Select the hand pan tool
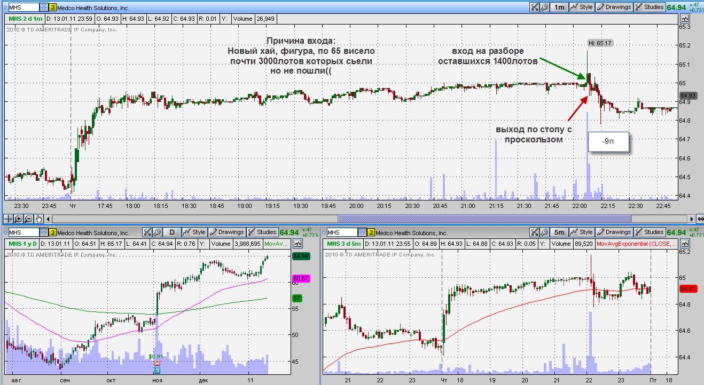Screen dimensions: 704x385 tap(38, 219)
